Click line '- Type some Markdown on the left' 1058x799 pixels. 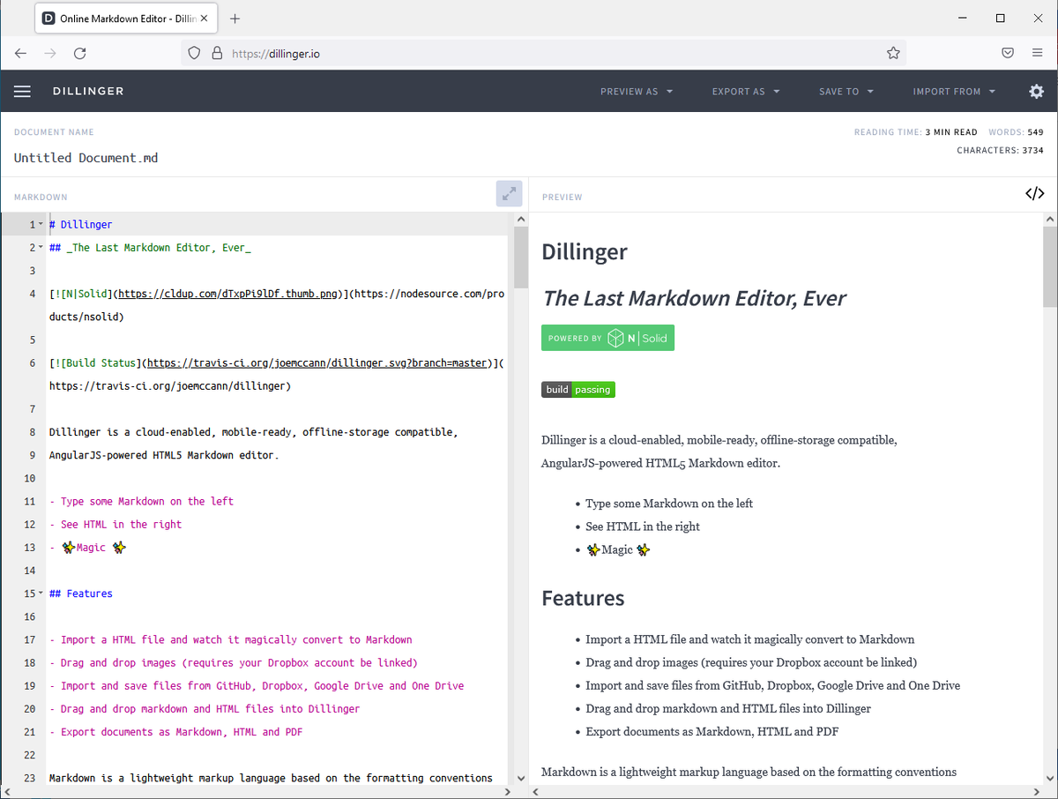click(142, 501)
